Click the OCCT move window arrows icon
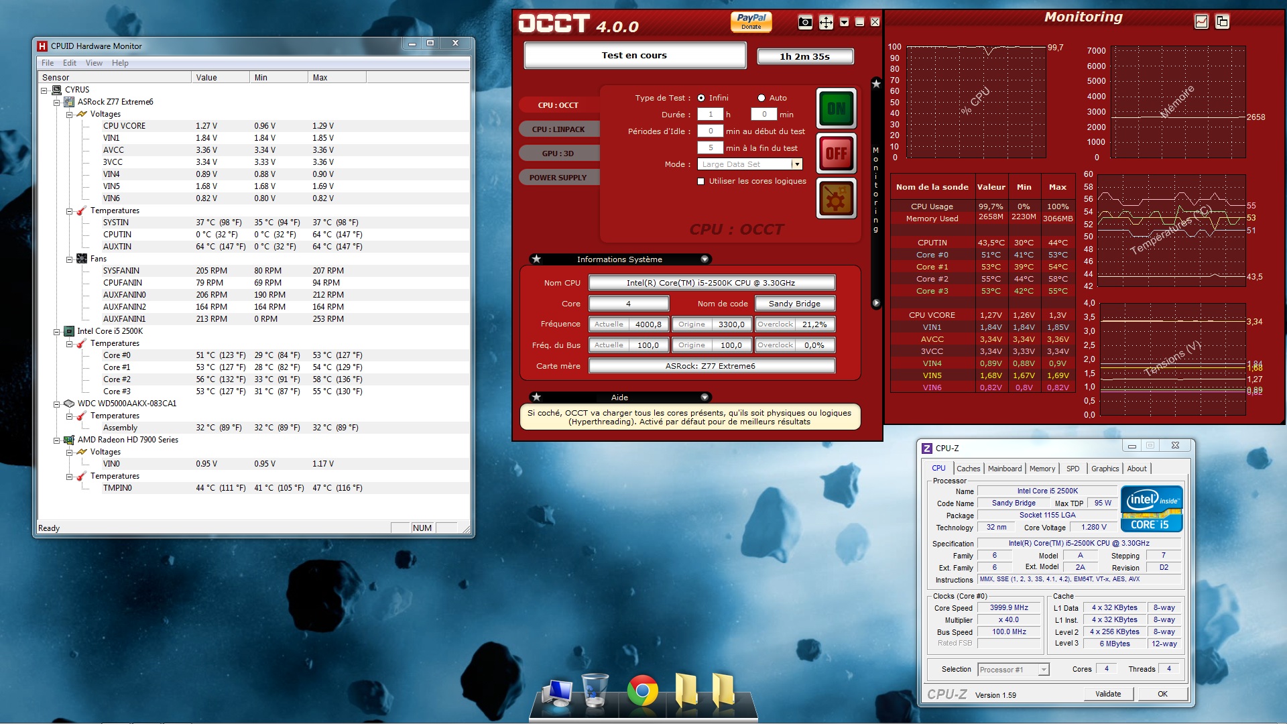Image resolution: width=1287 pixels, height=724 pixels. 826,23
